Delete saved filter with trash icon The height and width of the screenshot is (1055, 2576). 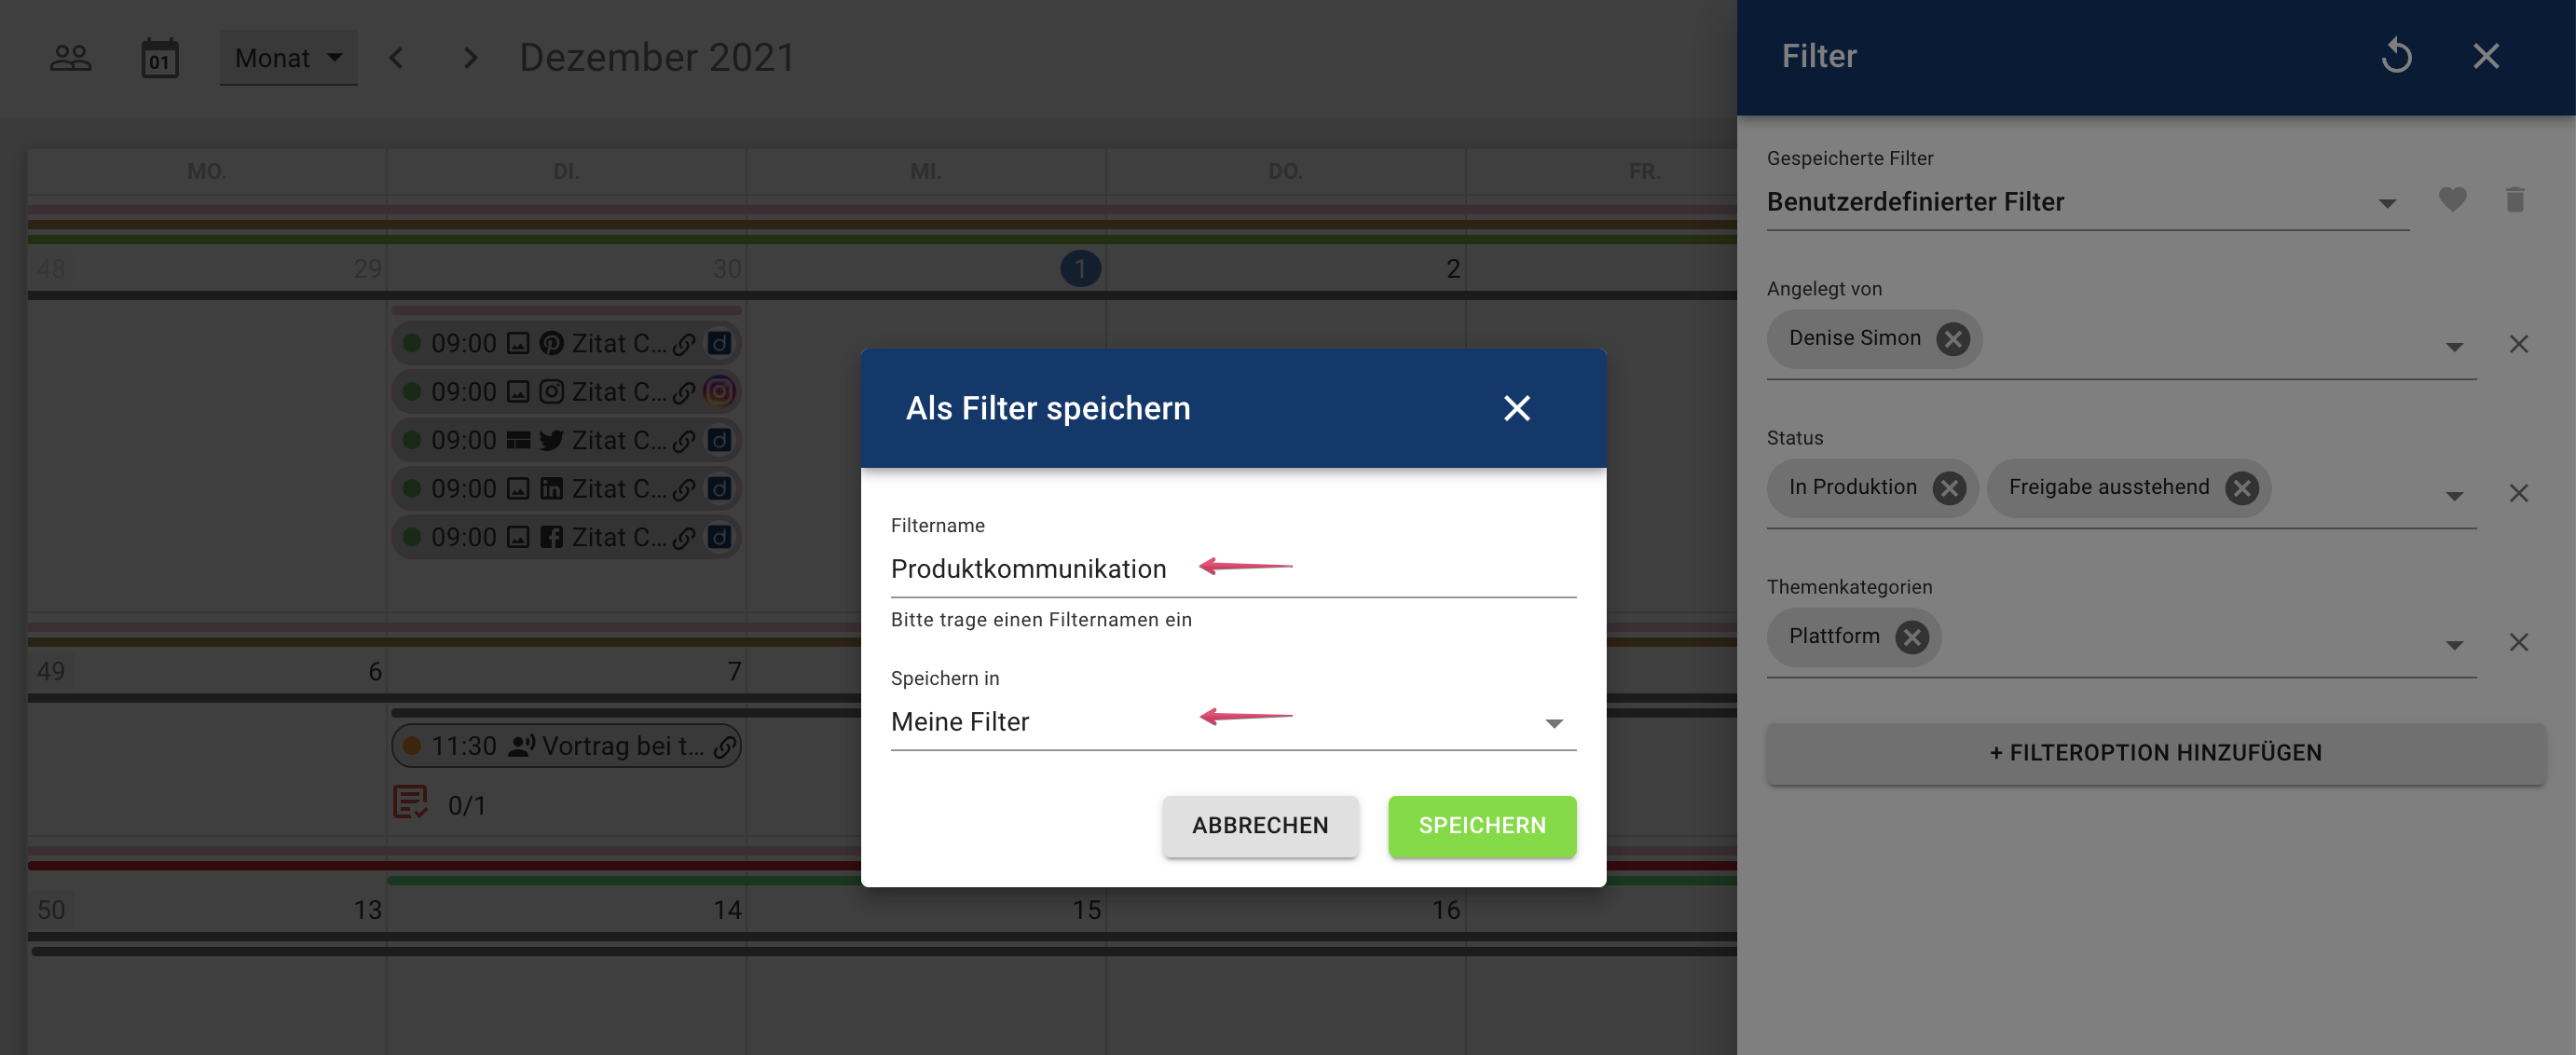2515,200
